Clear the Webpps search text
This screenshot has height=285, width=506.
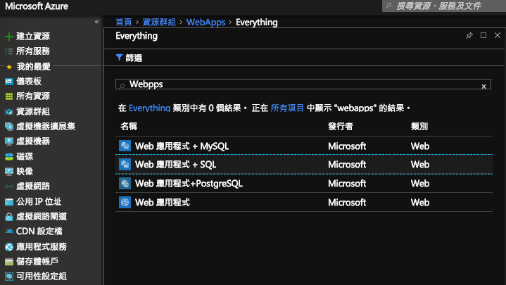tap(483, 87)
